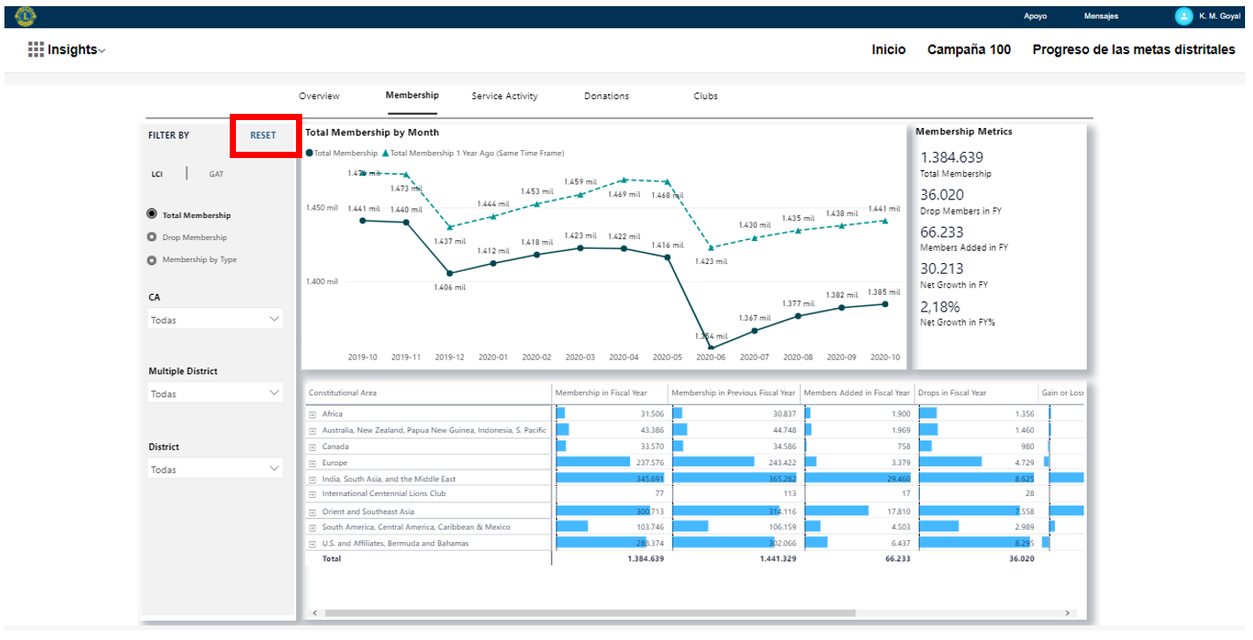Click the Total Membership 1 Year Ago legend triangle
This screenshot has height=640, width=1253.
coord(385,153)
